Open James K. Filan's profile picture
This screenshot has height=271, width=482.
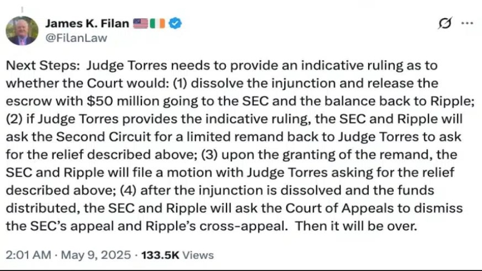coord(22,31)
